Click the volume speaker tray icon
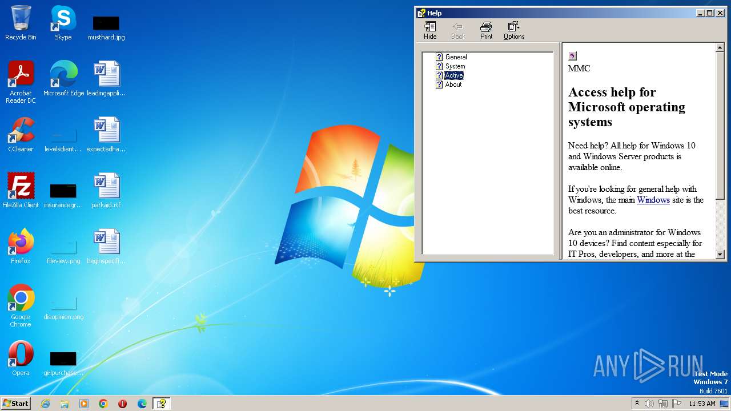The height and width of the screenshot is (411, 731). [649, 404]
